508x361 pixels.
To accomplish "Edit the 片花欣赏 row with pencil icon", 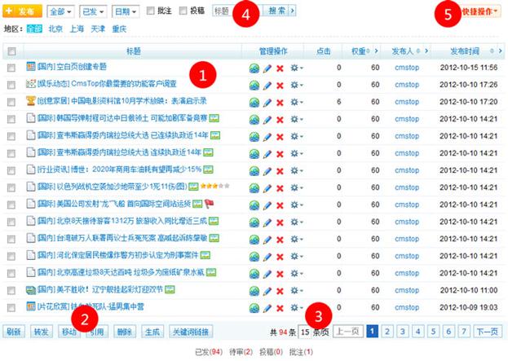I will click(267, 308).
